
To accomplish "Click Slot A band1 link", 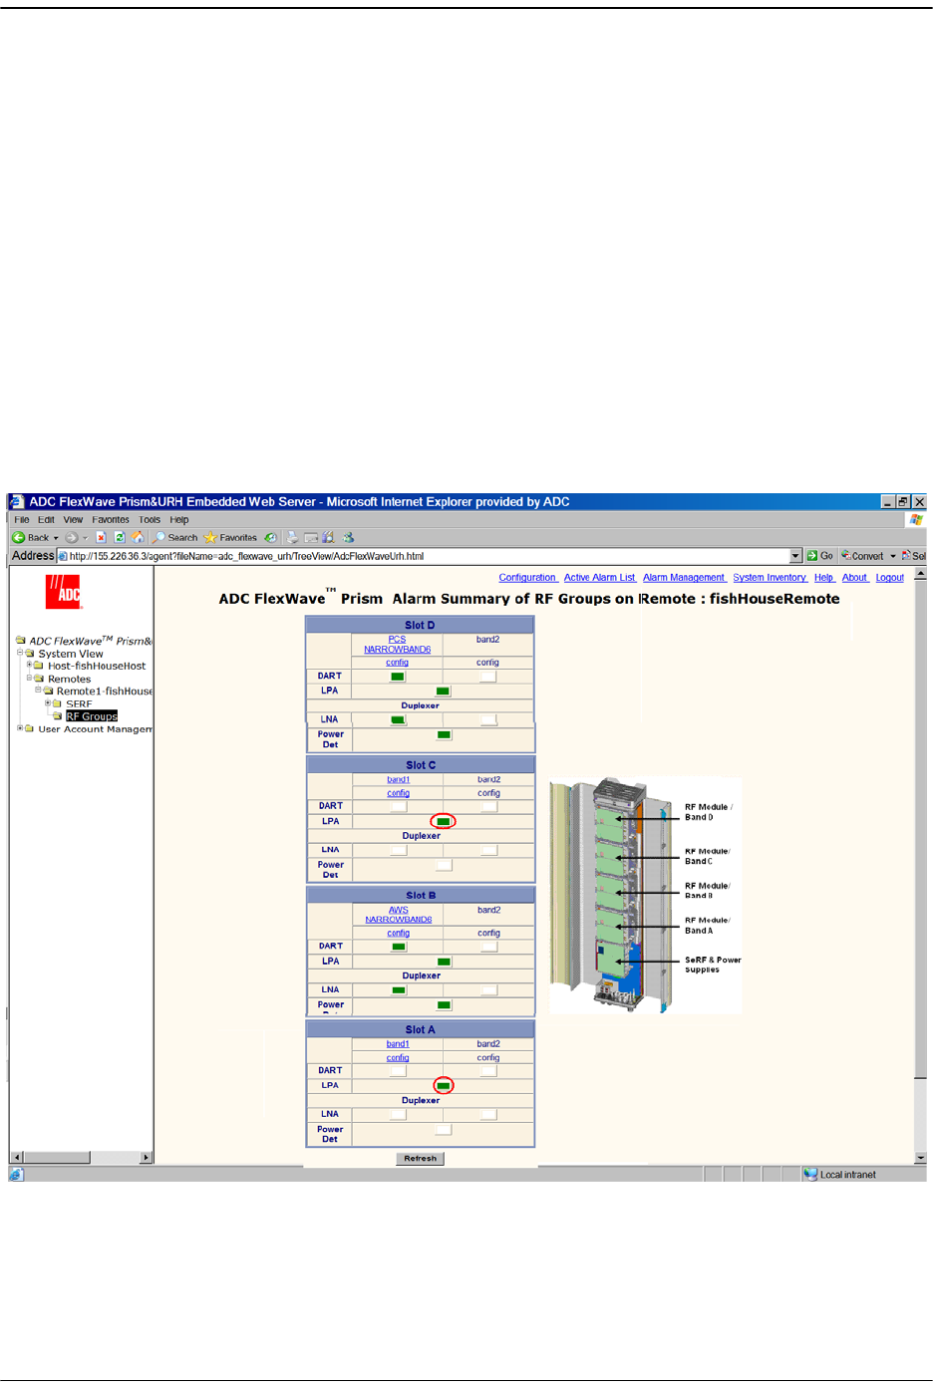I will [398, 1044].
